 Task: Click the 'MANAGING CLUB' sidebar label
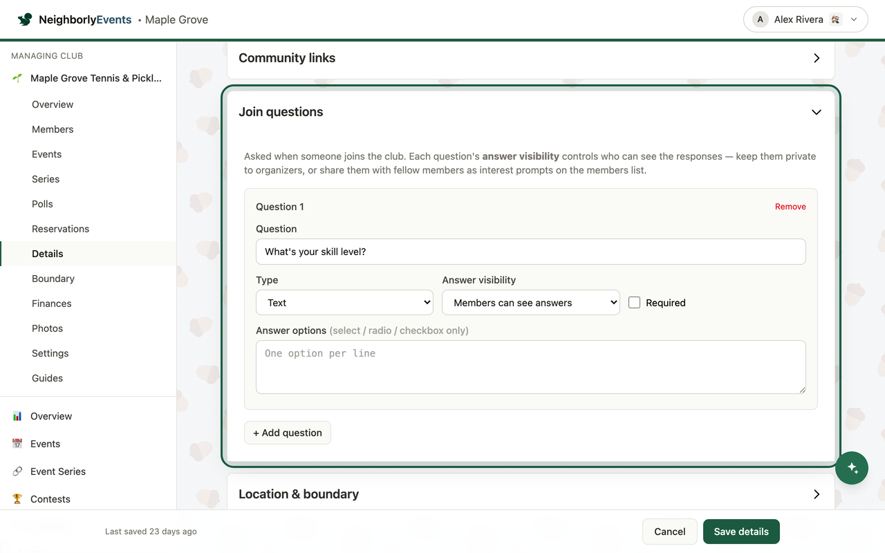(x=47, y=56)
